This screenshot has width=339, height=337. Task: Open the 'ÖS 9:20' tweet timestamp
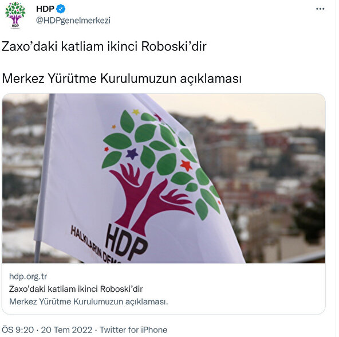(x=18, y=330)
